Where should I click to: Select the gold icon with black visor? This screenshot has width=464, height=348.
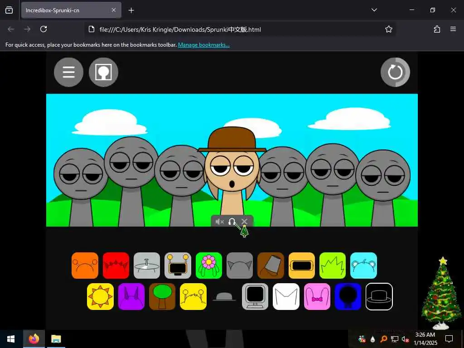302,266
